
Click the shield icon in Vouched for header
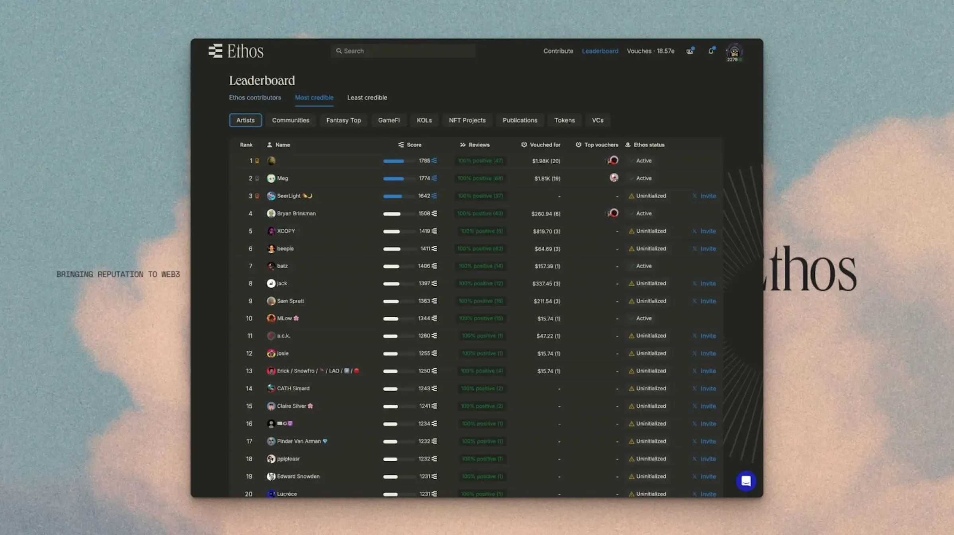click(x=524, y=144)
